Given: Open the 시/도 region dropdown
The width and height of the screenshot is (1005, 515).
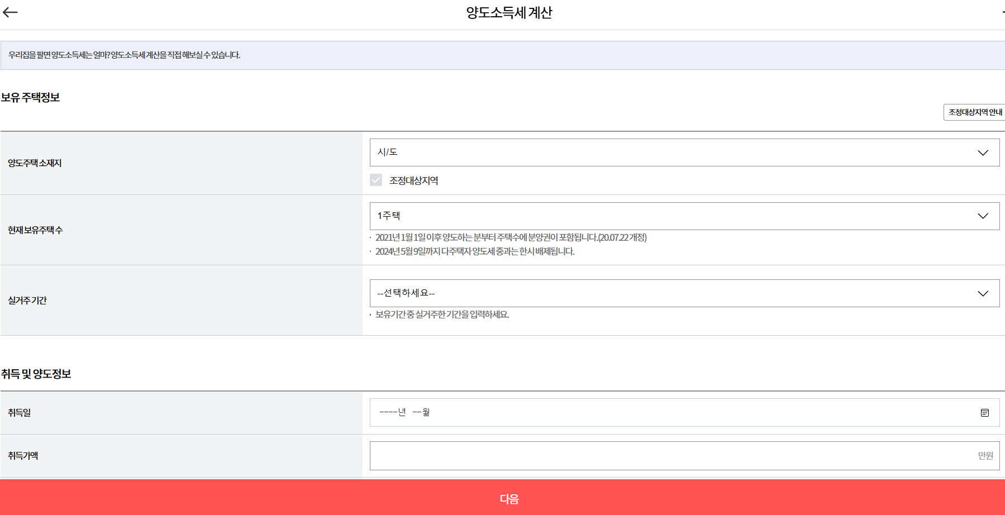Looking at the screenshot, I should coord(684,152).
